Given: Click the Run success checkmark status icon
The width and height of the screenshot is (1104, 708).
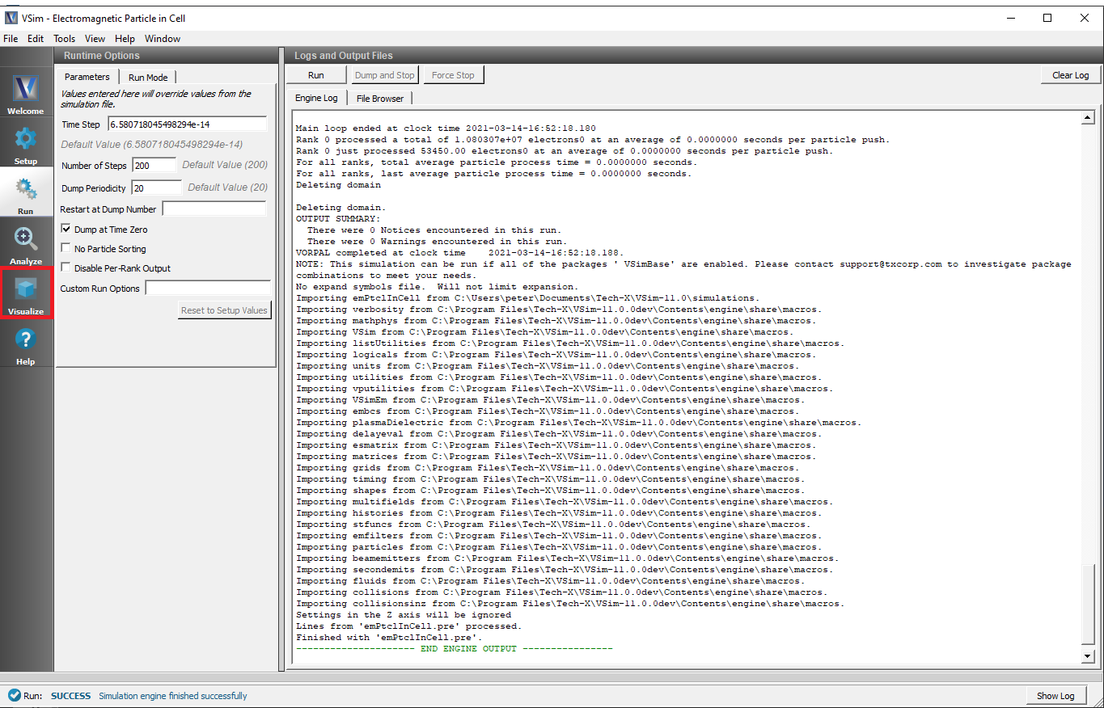Looking at the screenshot, I should pos(14,696).
